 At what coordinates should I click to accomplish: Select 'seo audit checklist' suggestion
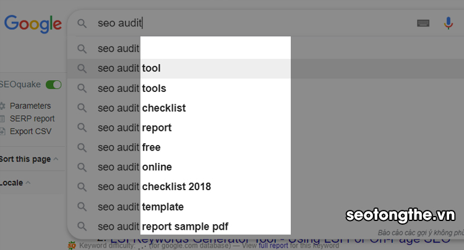[x=163, y=108]
